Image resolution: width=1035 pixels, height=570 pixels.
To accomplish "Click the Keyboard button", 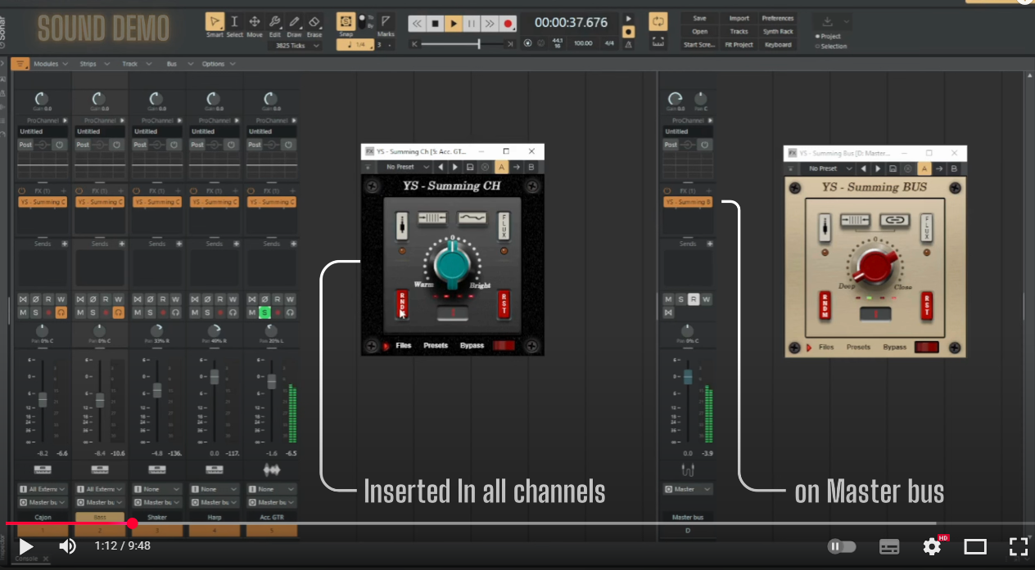I will point(778,45).
